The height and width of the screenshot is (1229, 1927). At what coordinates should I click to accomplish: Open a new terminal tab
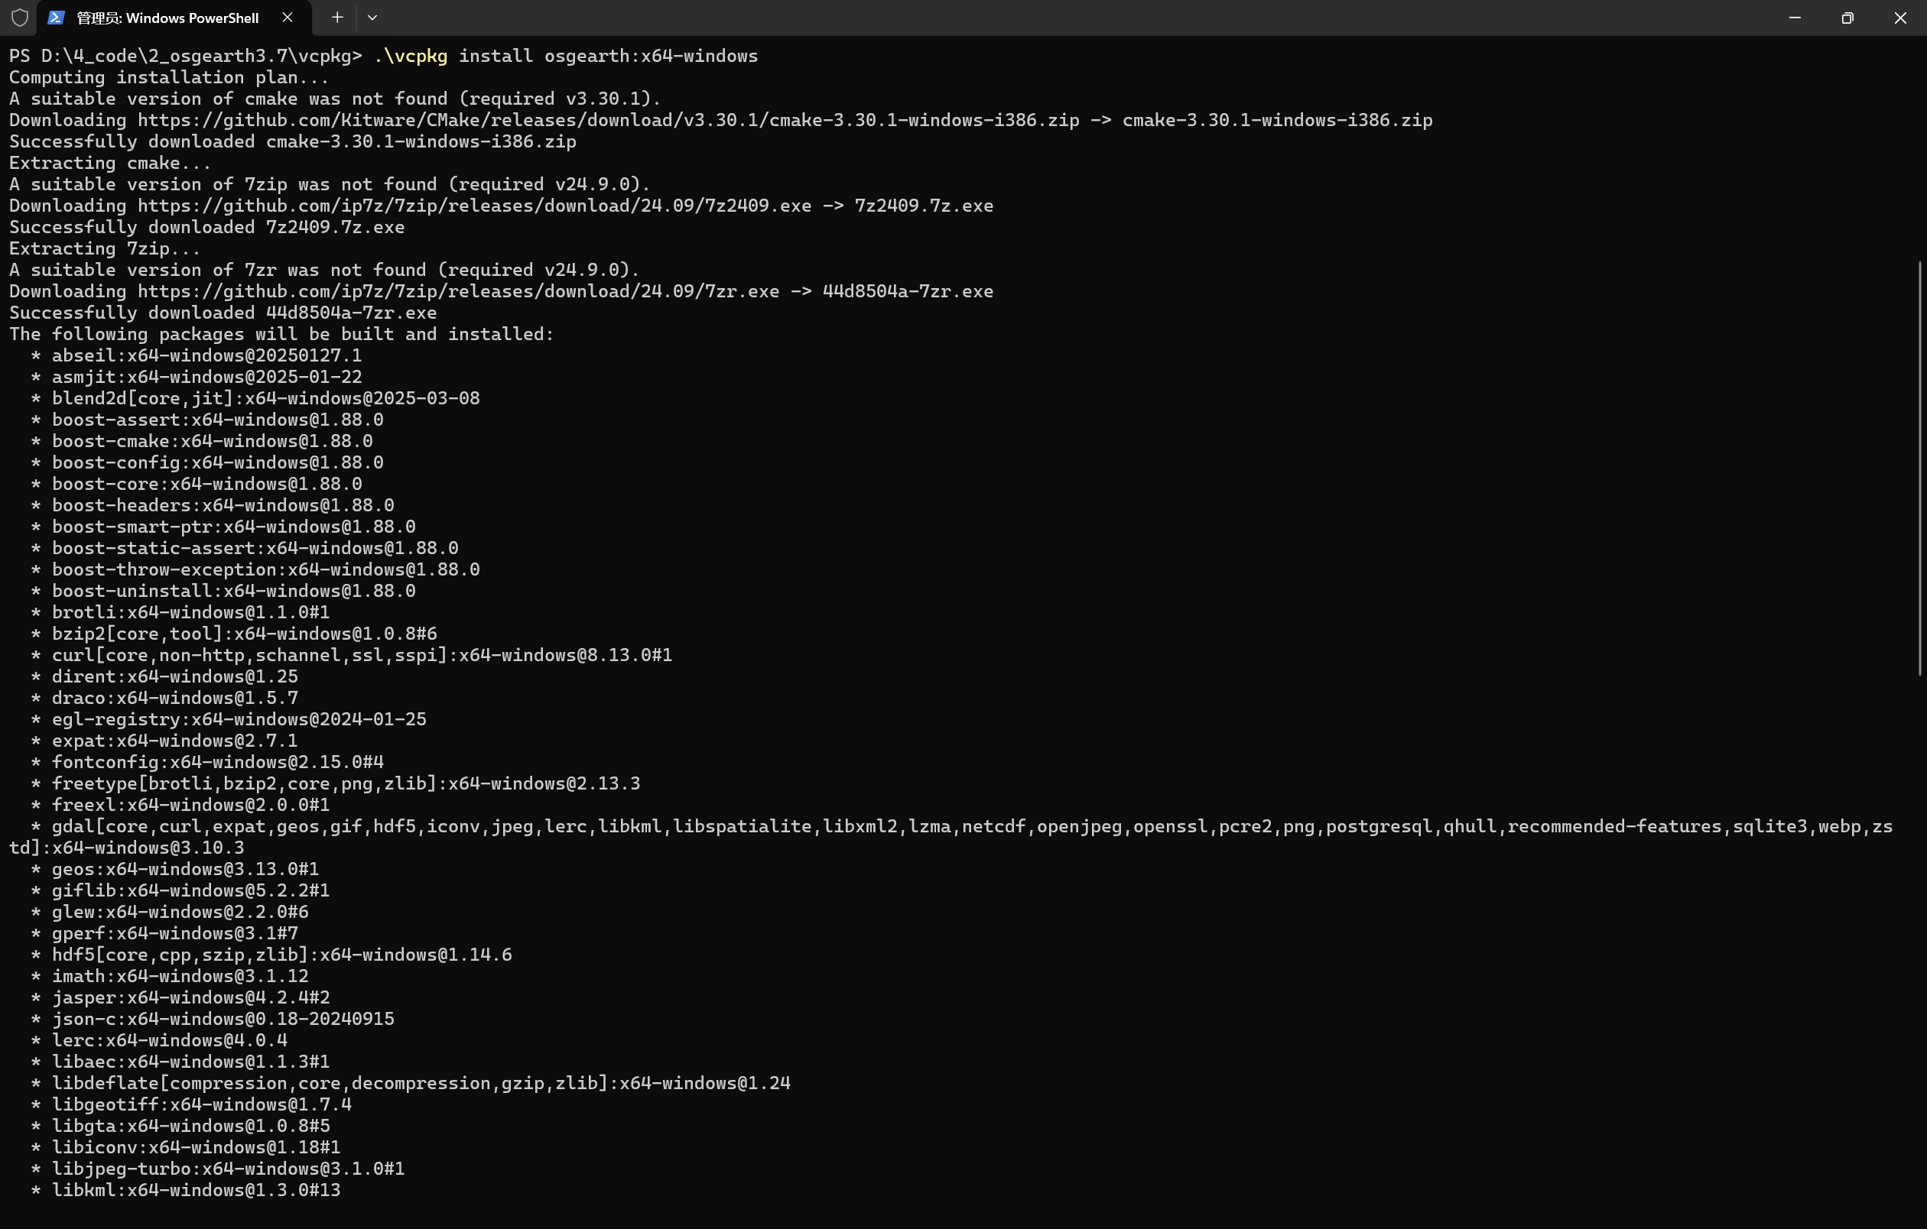337,17
